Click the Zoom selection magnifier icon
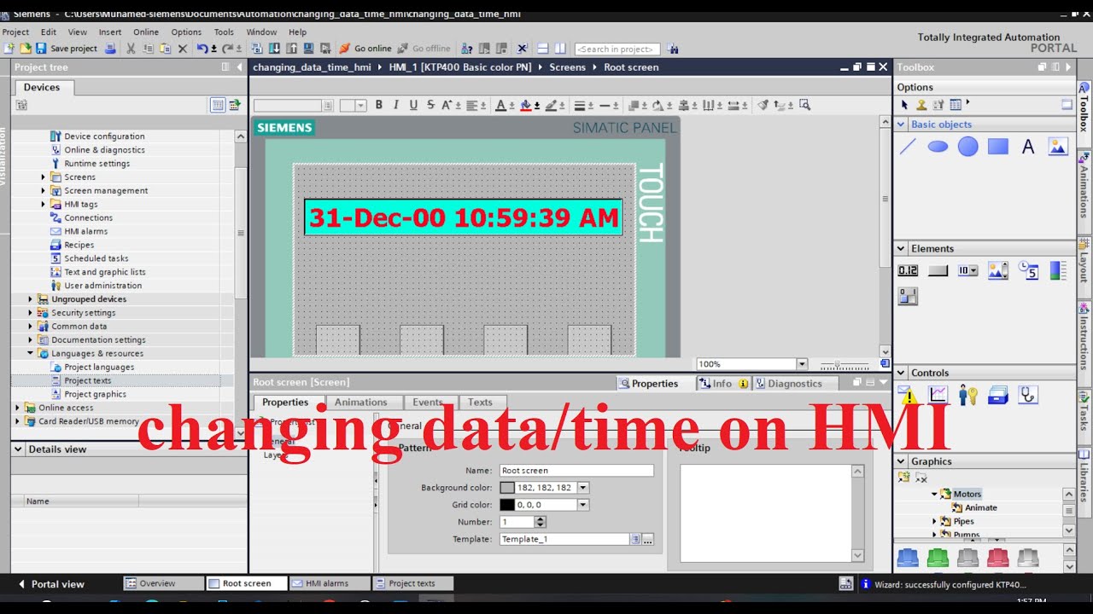The width and height of the screenshot is (1093, 614). pos(804,105)
